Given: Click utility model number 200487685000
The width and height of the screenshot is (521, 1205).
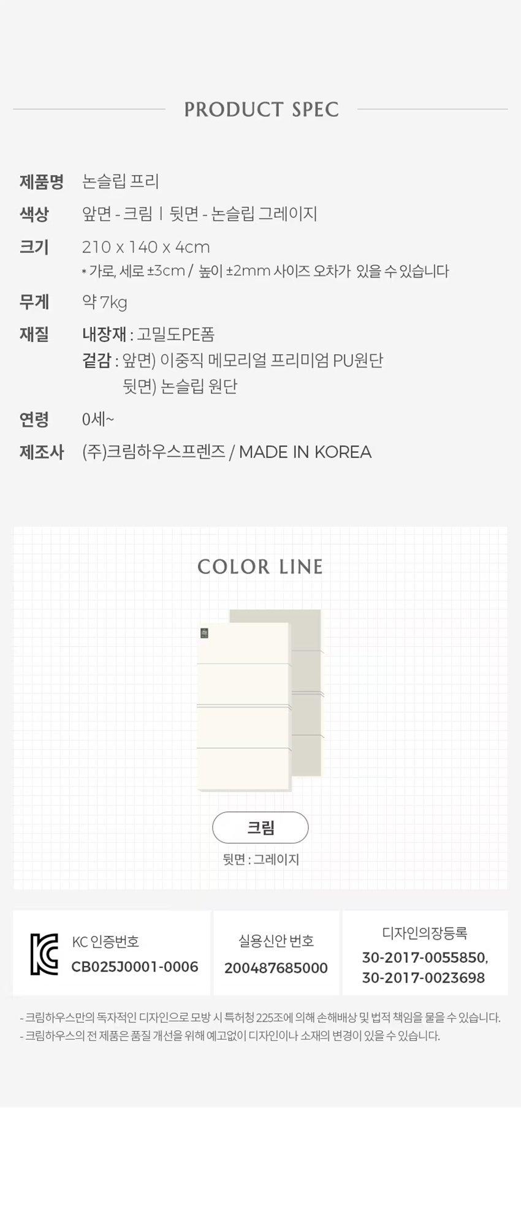Looking at the screenshot, I should point(276,968).
